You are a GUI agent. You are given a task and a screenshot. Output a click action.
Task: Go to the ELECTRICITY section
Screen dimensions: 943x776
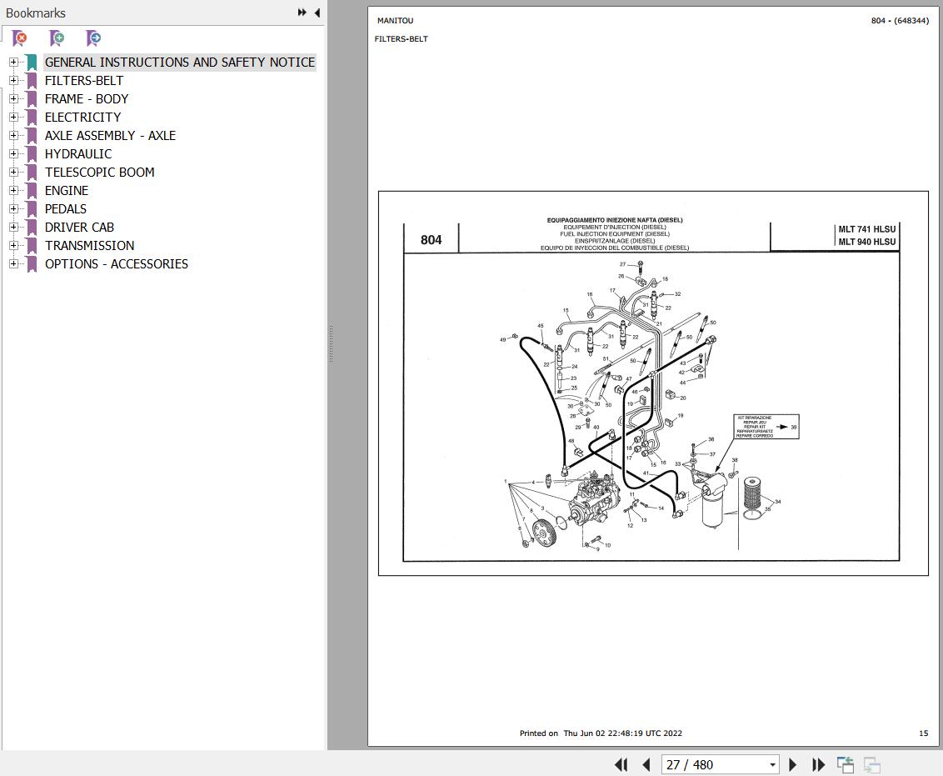click(82, 117)
